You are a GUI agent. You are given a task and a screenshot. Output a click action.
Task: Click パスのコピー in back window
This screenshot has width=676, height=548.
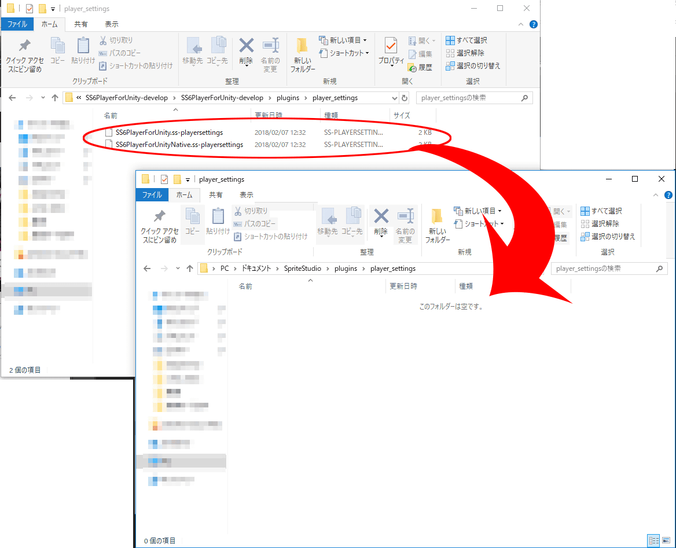(120, 53)
